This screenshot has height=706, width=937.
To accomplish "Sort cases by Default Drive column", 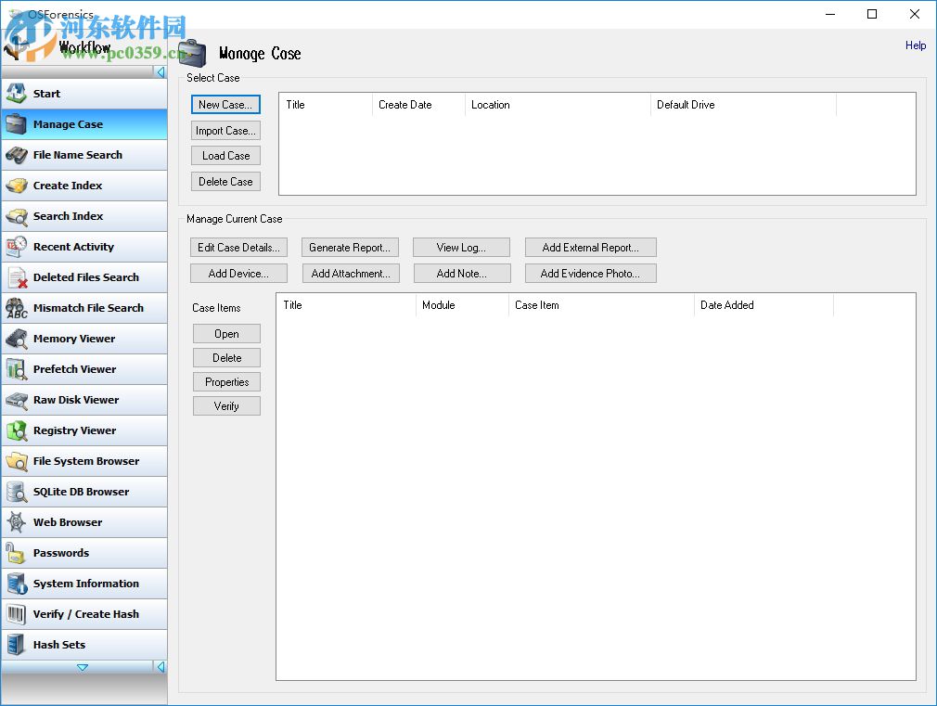I will pos(743,105).
